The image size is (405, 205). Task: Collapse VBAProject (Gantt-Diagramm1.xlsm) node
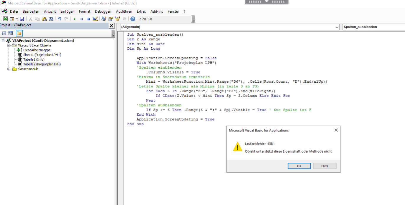[3, 41]
